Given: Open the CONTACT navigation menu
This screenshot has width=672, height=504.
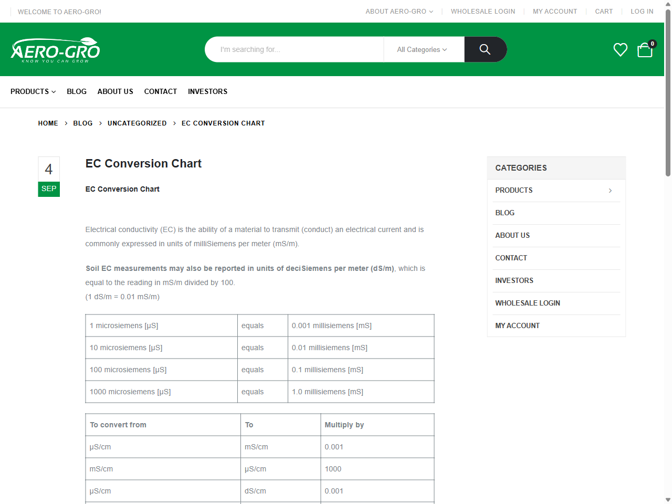Looking at the screenshot, I should 161,91.
